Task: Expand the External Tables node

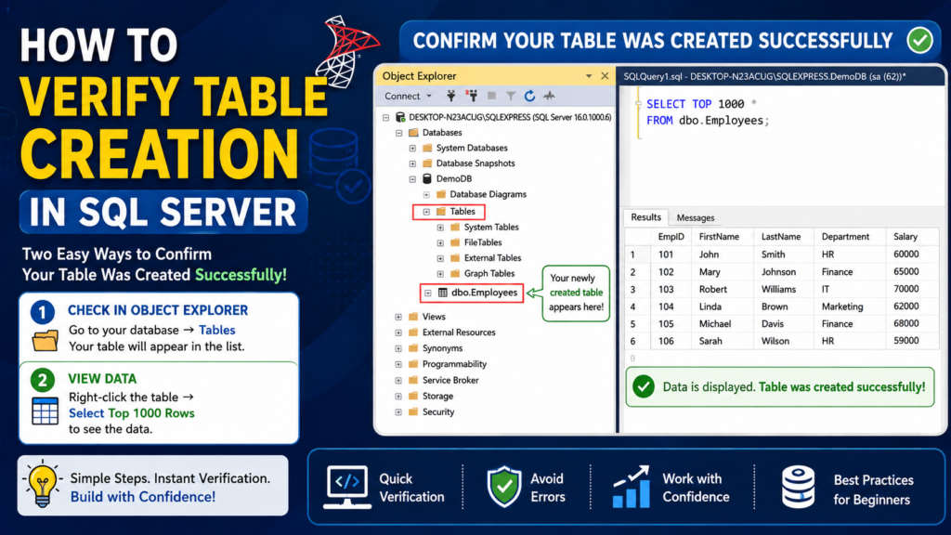Action: pyautogui.click(x=440, y=258)
